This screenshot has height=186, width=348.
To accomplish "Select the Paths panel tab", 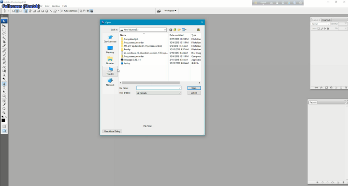I will point(313,102).
